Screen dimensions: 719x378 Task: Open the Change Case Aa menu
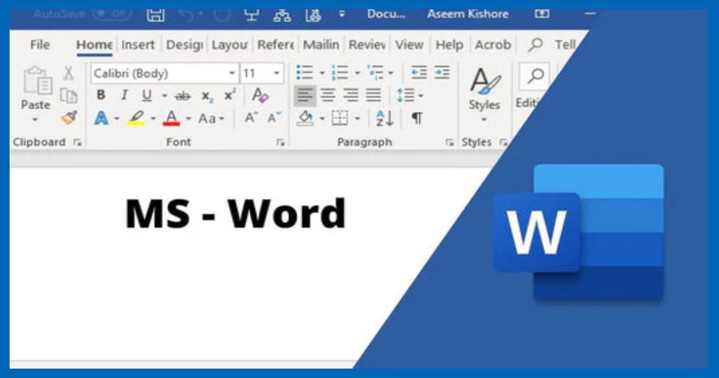point(211,119)
